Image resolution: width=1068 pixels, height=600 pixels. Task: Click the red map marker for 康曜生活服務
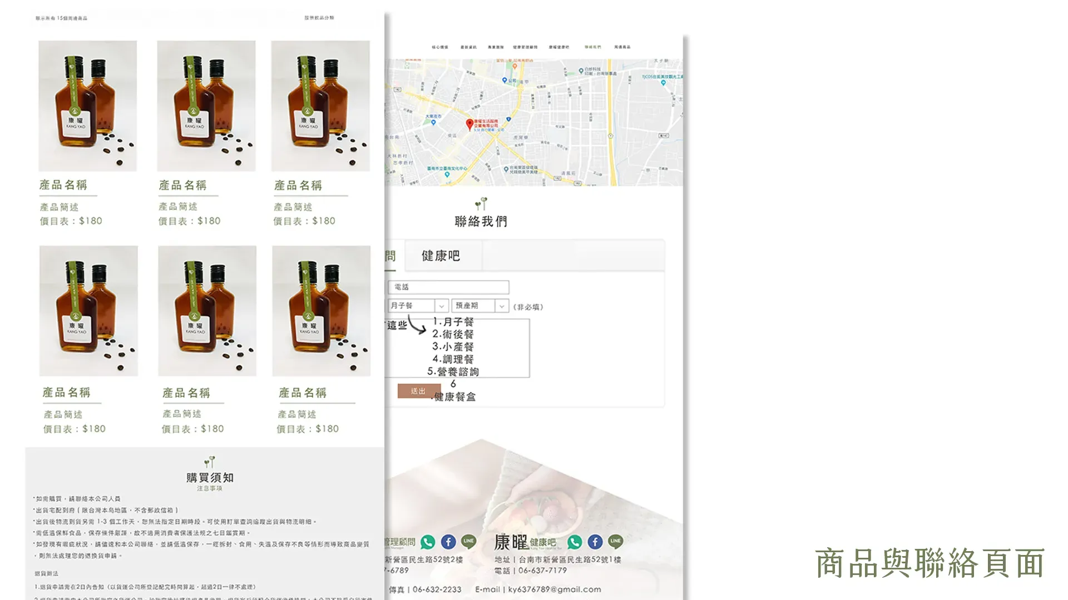pos(470,121)
